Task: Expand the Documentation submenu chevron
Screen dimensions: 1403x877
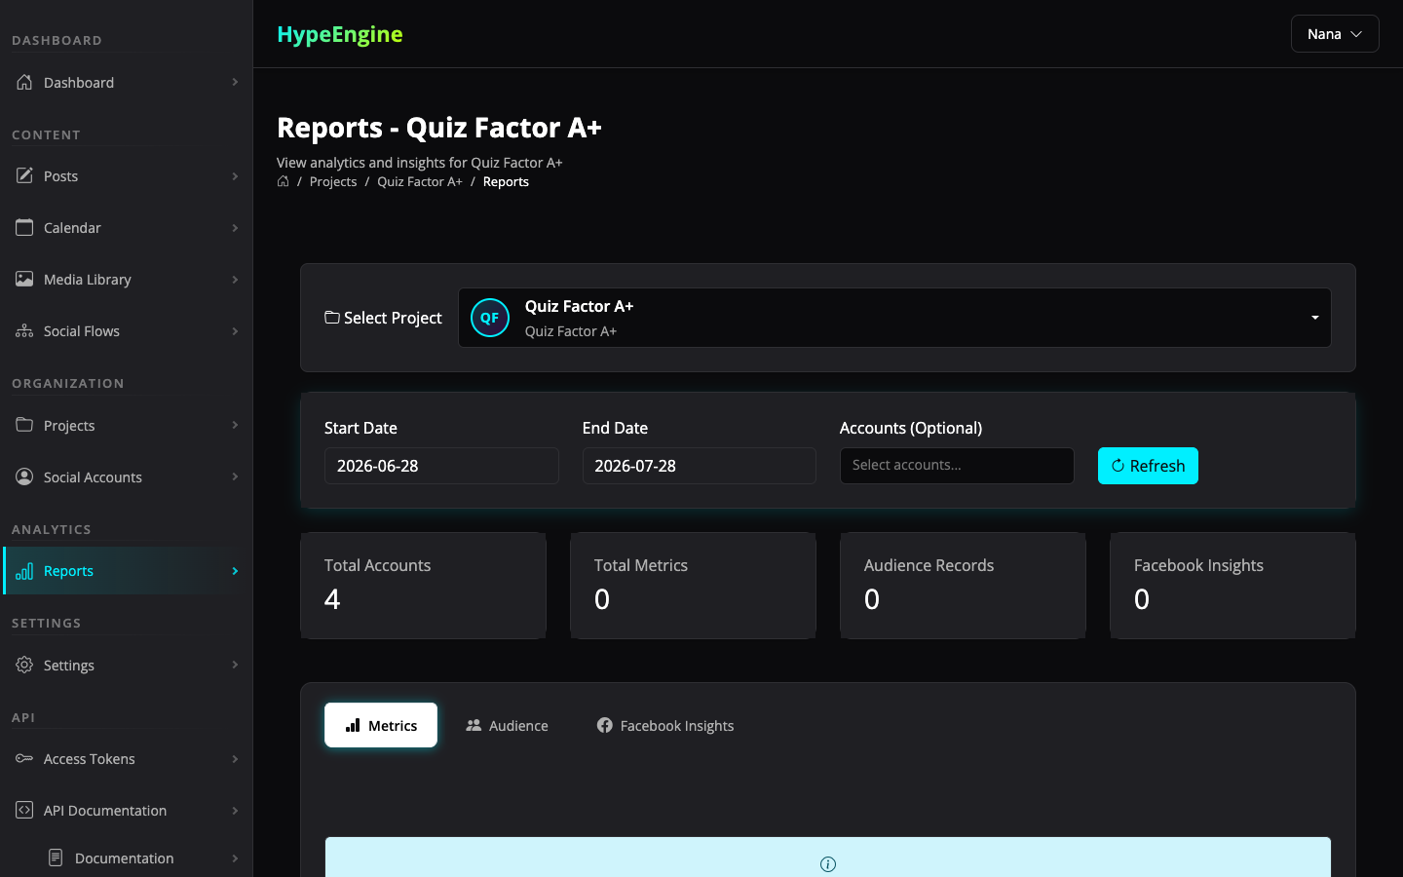Action: [x=235, y=858]
